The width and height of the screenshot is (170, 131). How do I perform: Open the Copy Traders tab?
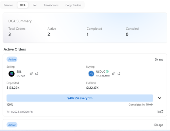click(73, 5)
